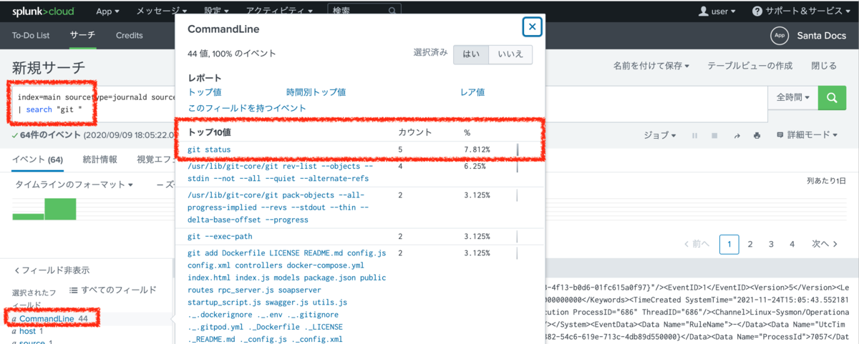The height and width of the screenshot is (344, 859).
Task: Open the 詳細モード search mode dropdown
Action: pos(807,135)
